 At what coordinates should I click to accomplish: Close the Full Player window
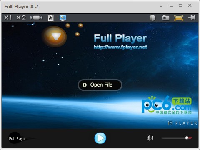tap(190, 5)
